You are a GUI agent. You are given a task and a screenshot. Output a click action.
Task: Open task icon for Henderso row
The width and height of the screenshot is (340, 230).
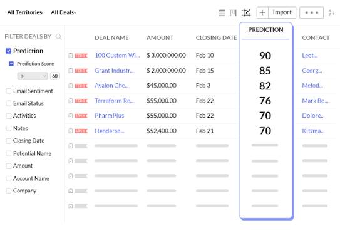(71, 131)
